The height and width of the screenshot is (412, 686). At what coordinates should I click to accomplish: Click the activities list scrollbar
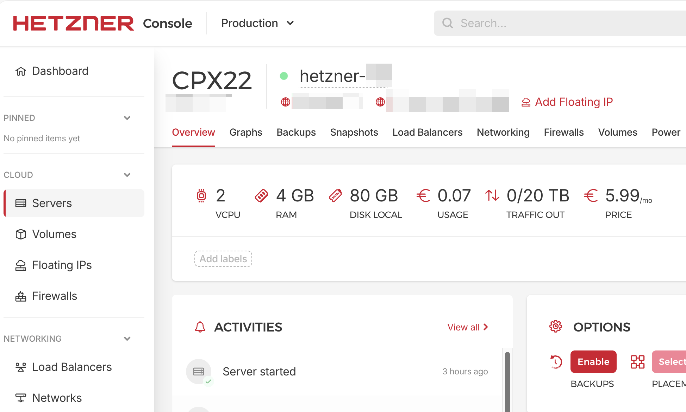[507, 382]
